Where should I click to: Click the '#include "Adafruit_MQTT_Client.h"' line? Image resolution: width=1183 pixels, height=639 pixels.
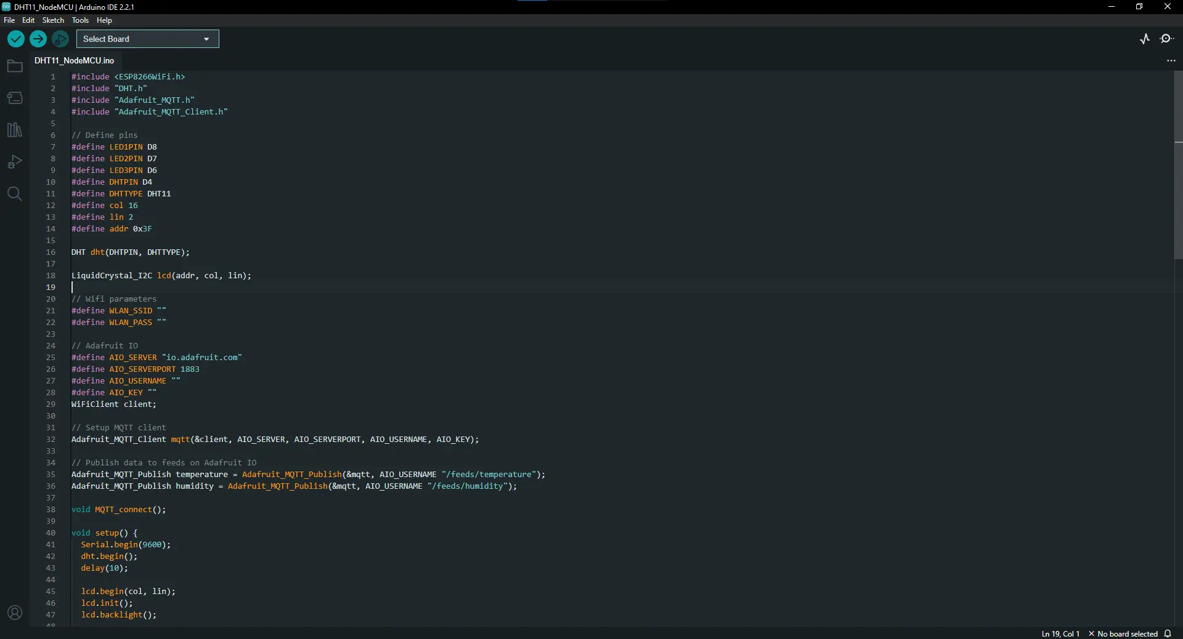pyautogui.click(x=150, y=112)
